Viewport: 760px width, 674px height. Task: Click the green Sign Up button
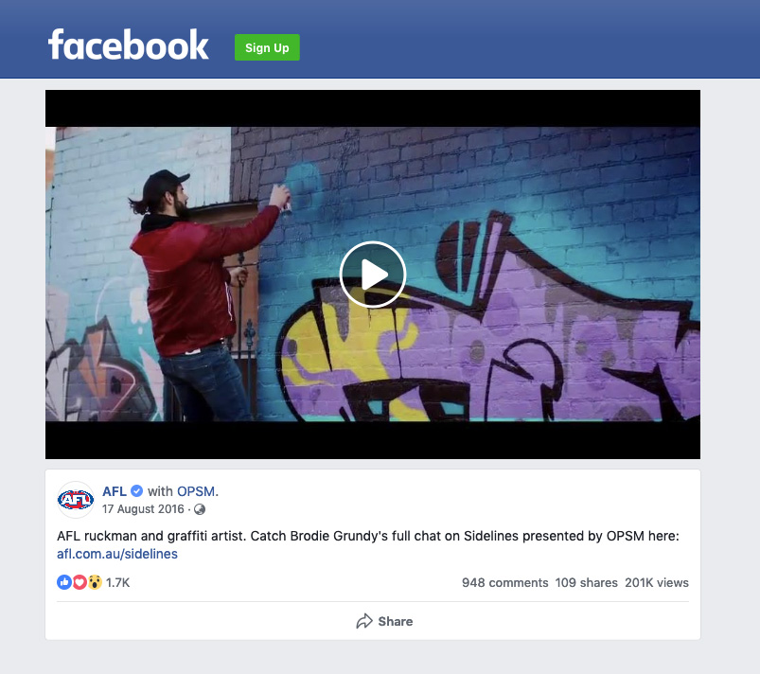pos(267,47)
